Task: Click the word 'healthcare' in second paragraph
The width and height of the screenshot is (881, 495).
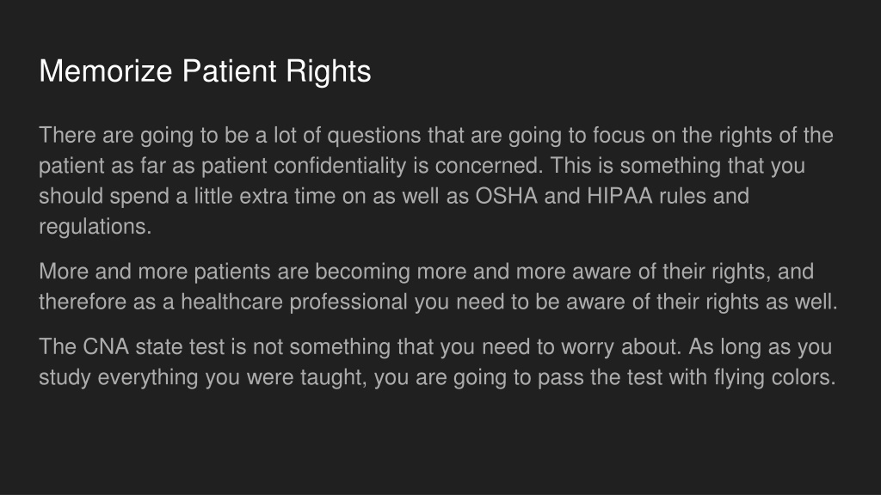Action: tap(231, 302)
